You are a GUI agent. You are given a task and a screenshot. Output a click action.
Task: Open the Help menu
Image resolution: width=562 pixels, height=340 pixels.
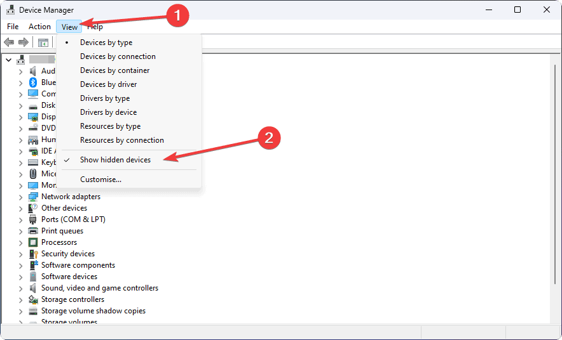pyautogui.click(x=95, y=27)
